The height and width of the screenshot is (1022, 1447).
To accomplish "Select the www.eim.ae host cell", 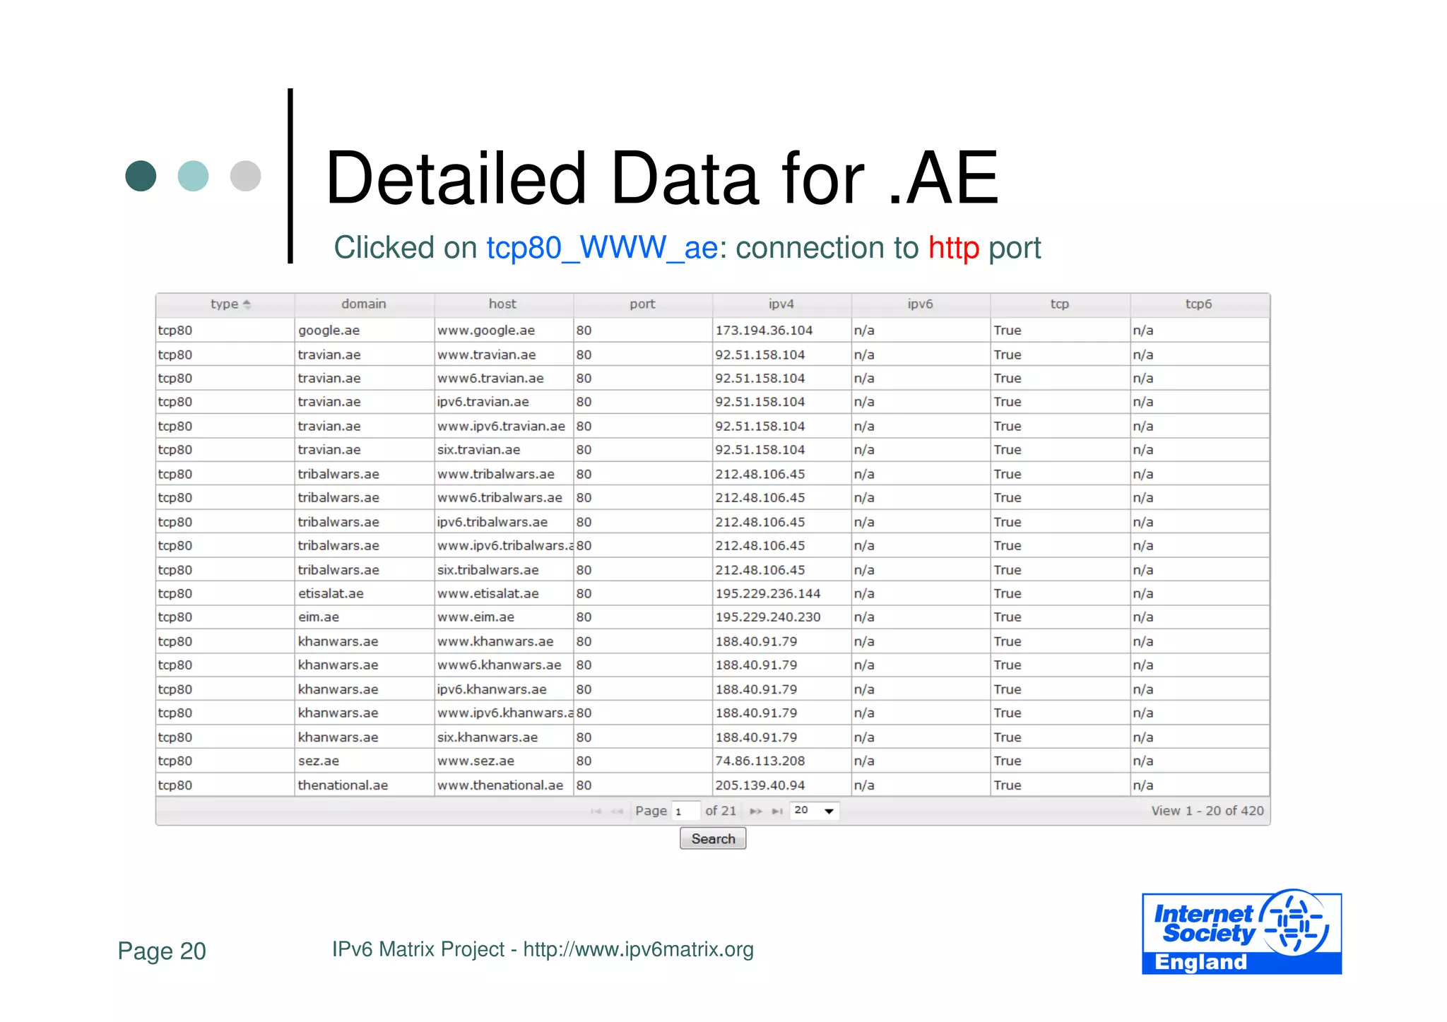I will 504,617.
